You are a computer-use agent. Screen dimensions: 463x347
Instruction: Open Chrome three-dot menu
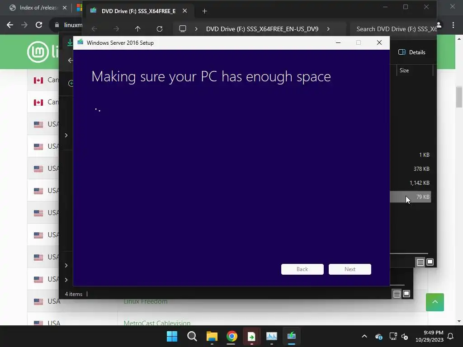(453, 25)
